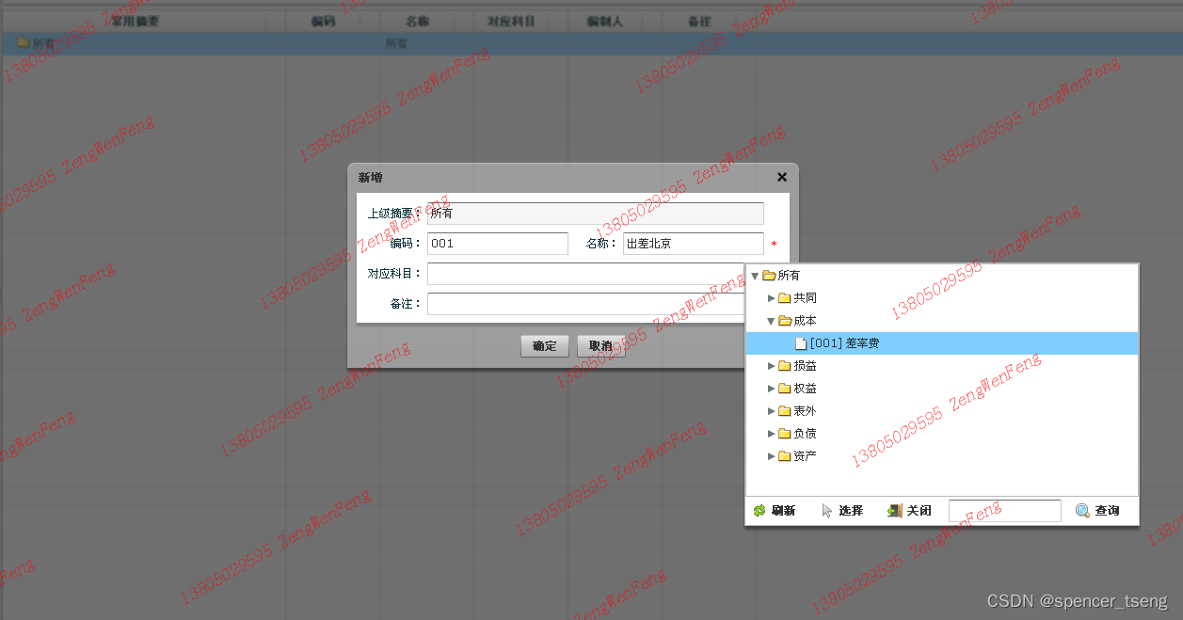Click the 编码 column header in background table
The width and height of the screenshot is (1183, 620).
tap(323, 21)
